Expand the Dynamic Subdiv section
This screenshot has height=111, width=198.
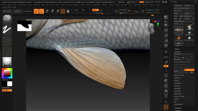[x=179, y=75]
